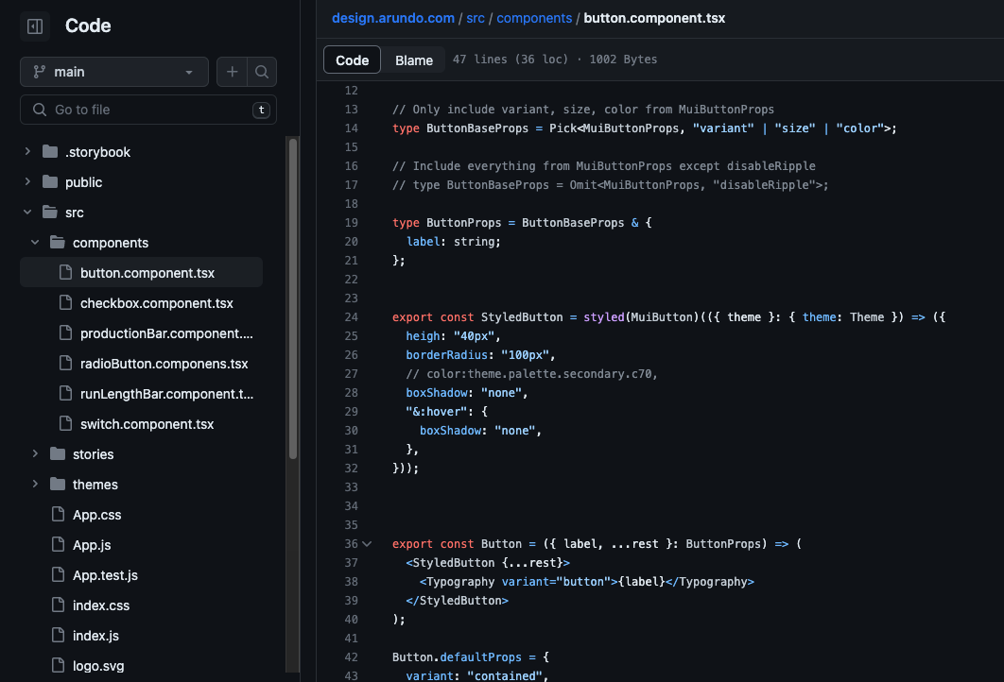Click the file icon beside switch.component.tsx
This screenshot has height=682, width=1004.
click(65, 423)
